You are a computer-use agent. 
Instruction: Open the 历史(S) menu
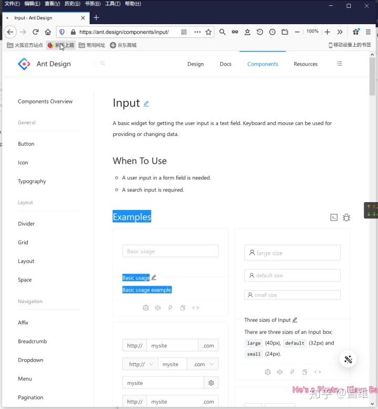(x=72, y=4)
